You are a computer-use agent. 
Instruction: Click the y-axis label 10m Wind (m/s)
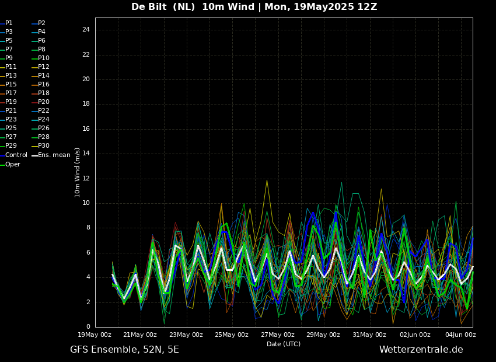coord(77,172)
